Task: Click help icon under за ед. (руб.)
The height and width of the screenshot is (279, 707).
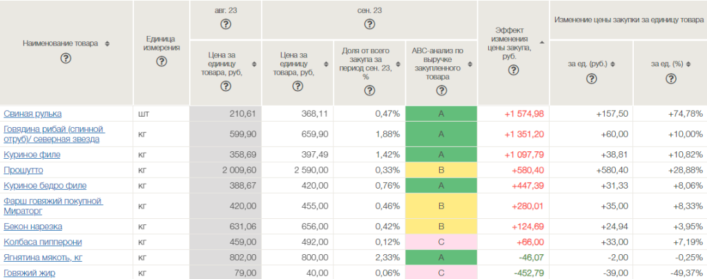Action: tap(591, 79)
